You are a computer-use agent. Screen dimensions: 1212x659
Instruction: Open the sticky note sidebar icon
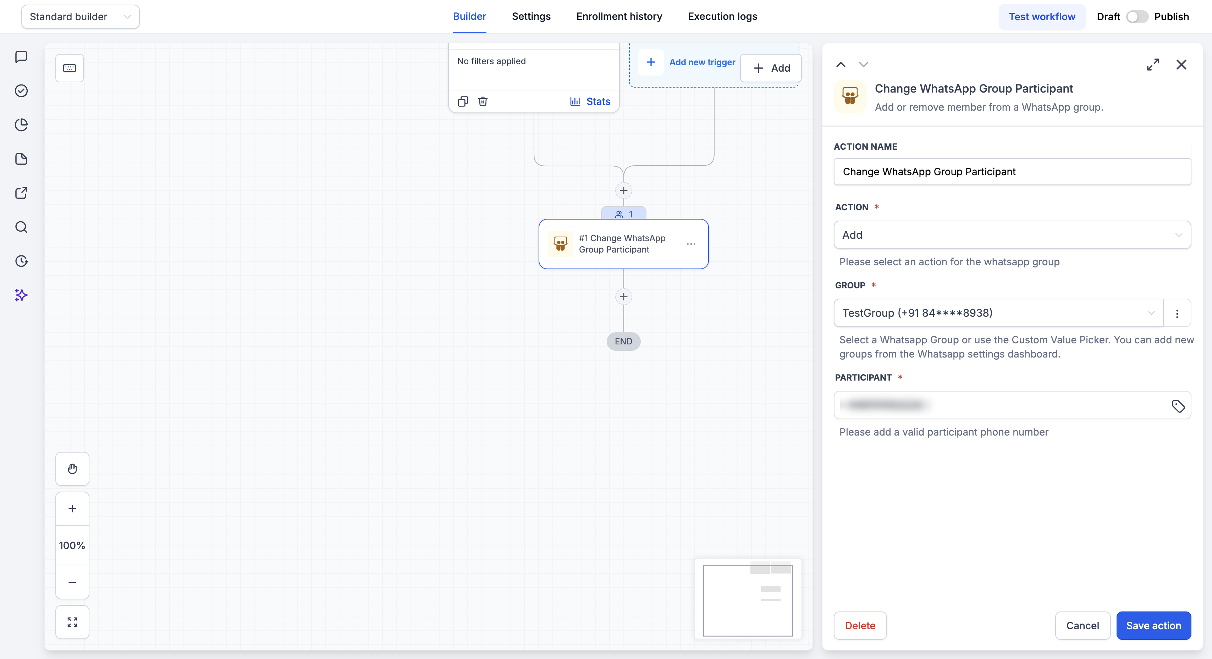[21, 159]
